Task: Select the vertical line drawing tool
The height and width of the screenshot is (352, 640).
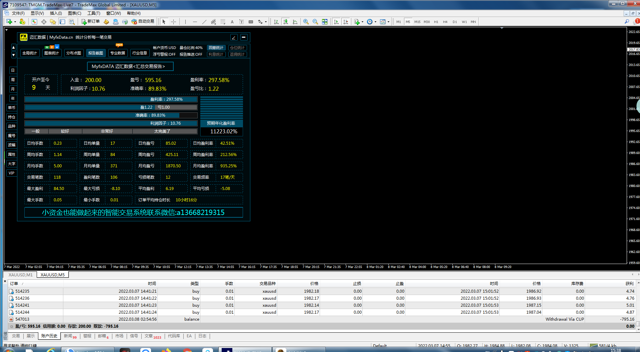Action: point(185,22)
